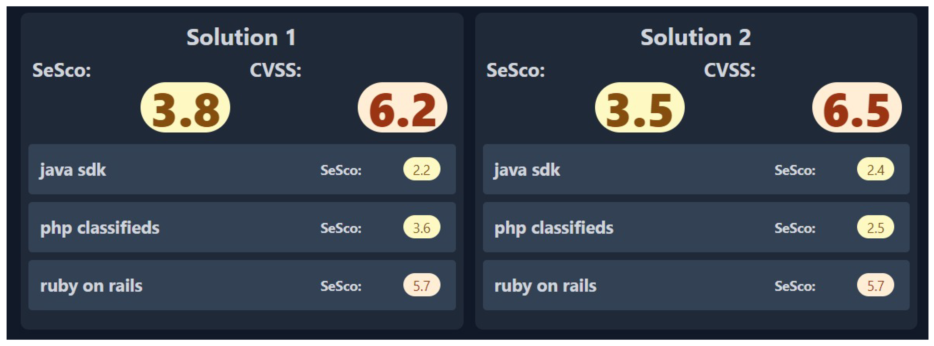
Task: Click the 6.5 CVSS score badge
Action: pos(856,108)
